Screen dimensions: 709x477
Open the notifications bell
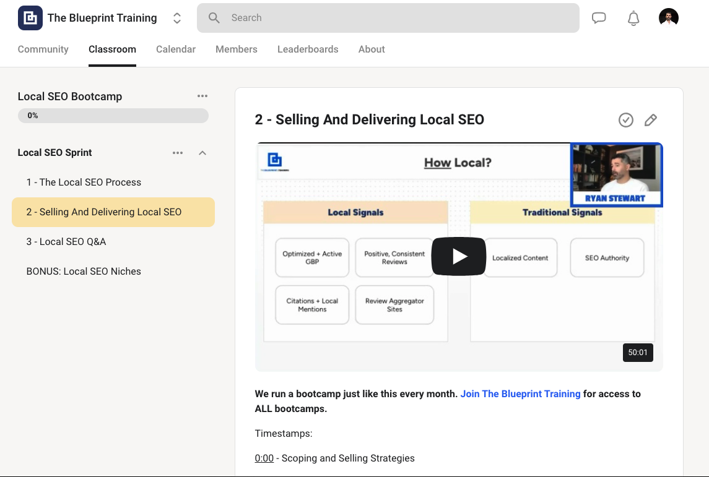pyautogui.click(x=633, y=18)
